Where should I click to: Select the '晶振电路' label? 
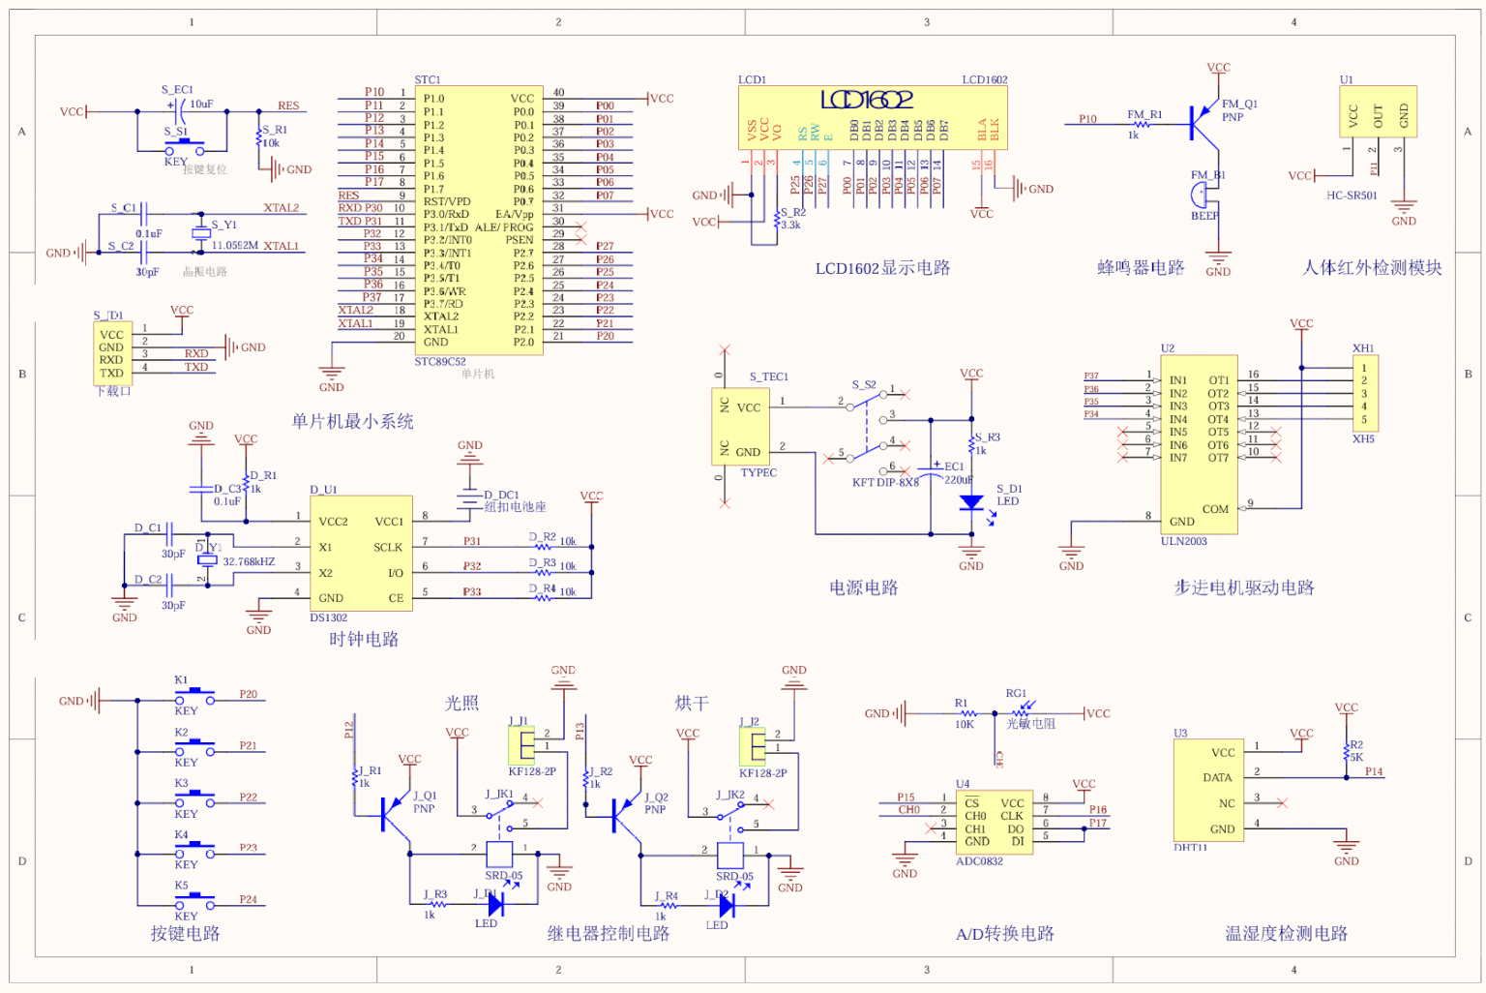pyautogui.click(x=205, y=272)
